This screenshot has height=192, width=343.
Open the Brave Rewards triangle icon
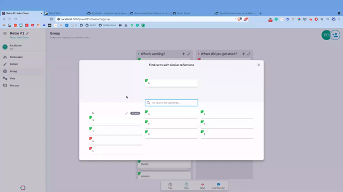pos(245,19)
